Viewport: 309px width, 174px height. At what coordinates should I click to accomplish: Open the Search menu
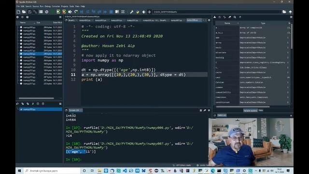coord(28,6)
